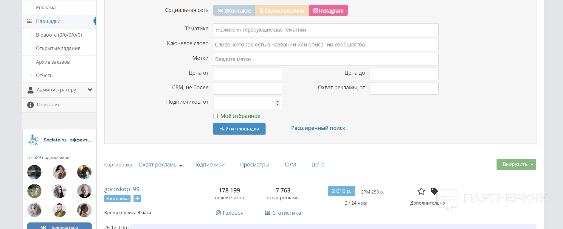Open Открытые задания menu item
Image resolution: width=563 pixels, height=229 pixels.
(58, 48)
